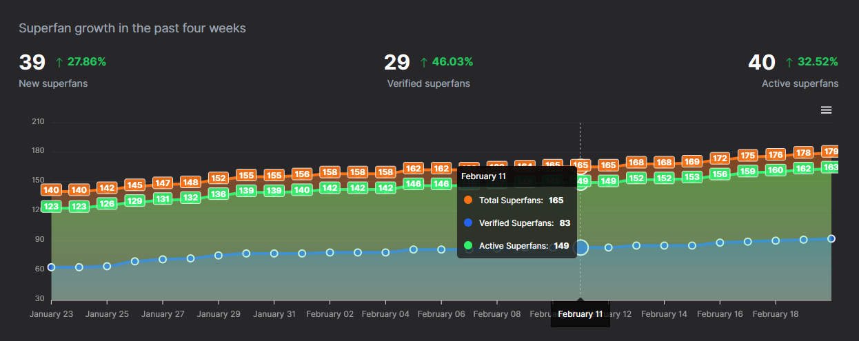The image size is (859, 341).
Task: Click the orange 145 data label
Action: point(135,185)
